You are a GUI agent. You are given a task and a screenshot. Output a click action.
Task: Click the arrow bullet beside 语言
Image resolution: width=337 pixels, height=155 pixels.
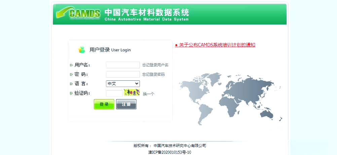pyautogui.click(x=71, y=84)
